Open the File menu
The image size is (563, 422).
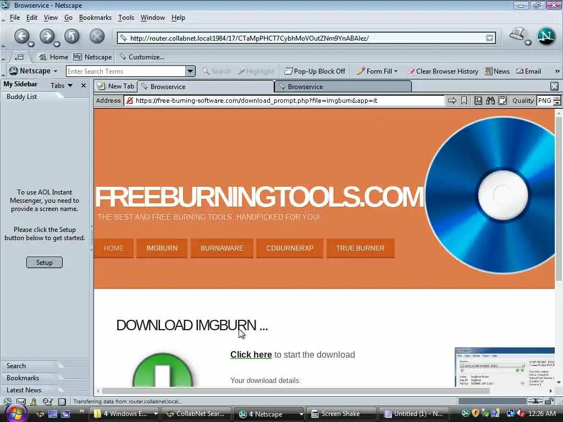(15, 18)
